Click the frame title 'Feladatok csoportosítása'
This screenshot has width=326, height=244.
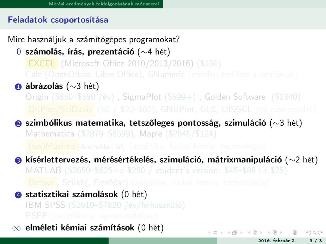pos(58,20)
